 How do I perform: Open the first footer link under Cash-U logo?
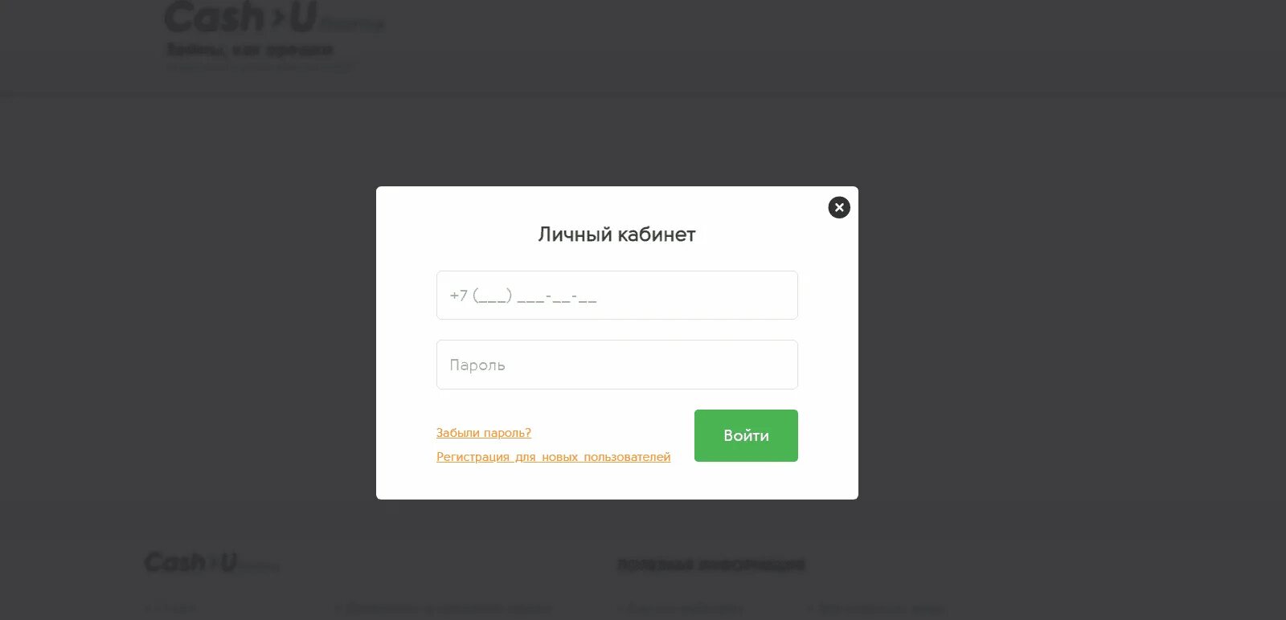click(172, 609)
